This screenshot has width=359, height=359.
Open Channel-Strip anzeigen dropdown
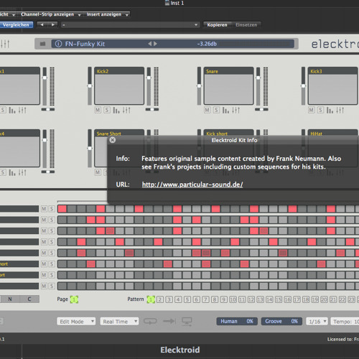point(51,14)
